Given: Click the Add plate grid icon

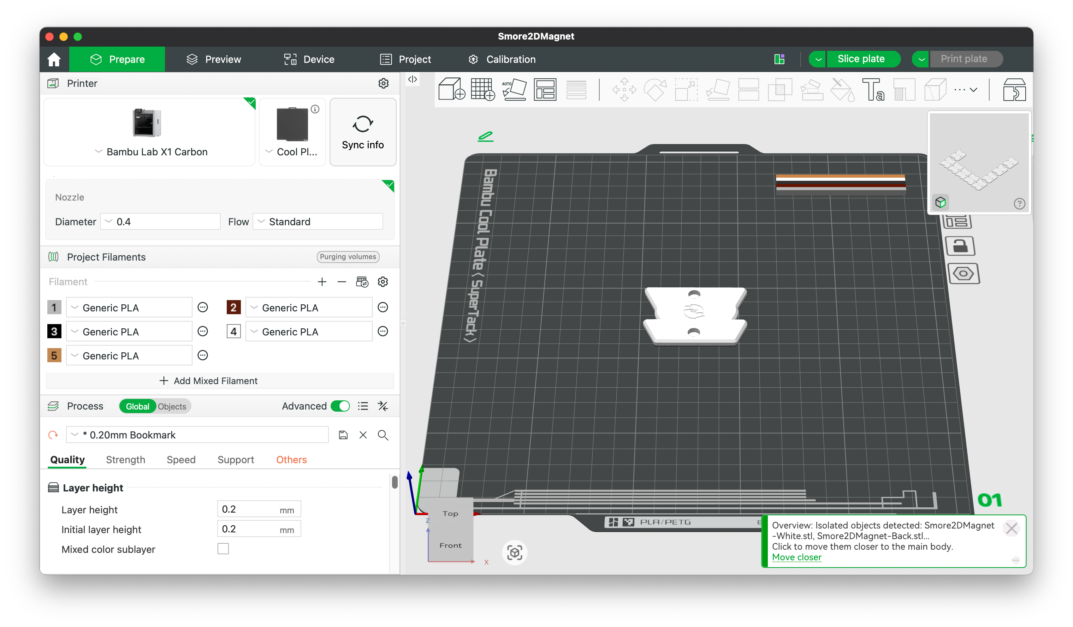Looking at the screenshot, I should (x=483, y=89).
